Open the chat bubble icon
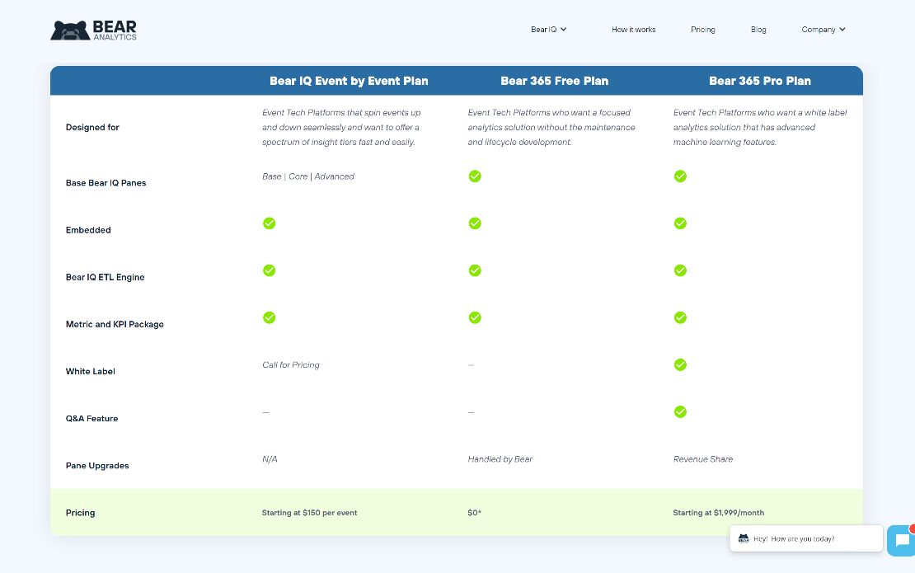The height and width of the screenshot is (573, 915). tap(902, 540)
